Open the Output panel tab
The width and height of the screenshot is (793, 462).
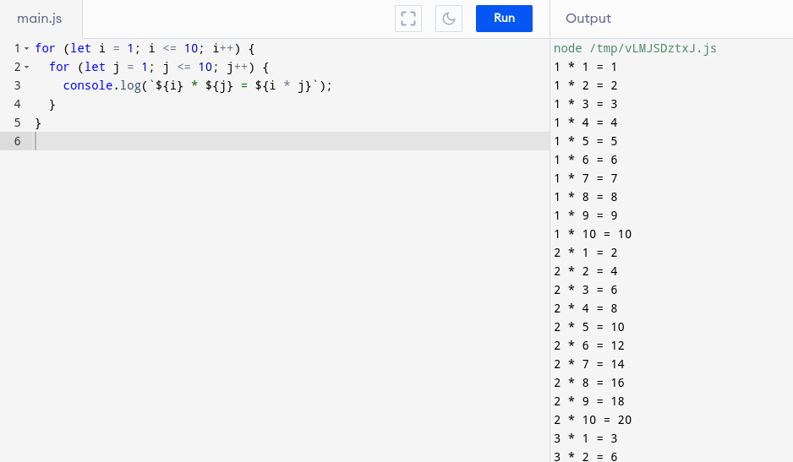coord(588,19)
